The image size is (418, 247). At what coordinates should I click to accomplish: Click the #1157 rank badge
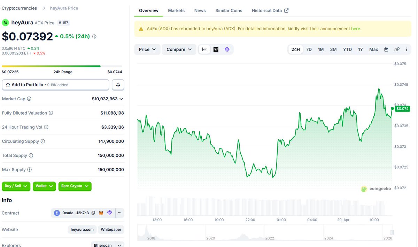click(x=63, y=23)
